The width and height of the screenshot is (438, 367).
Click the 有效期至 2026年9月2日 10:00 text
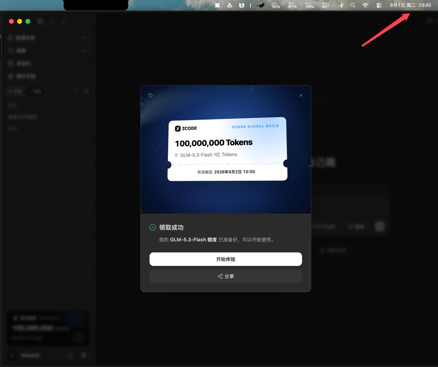click(x=226, y=172)
